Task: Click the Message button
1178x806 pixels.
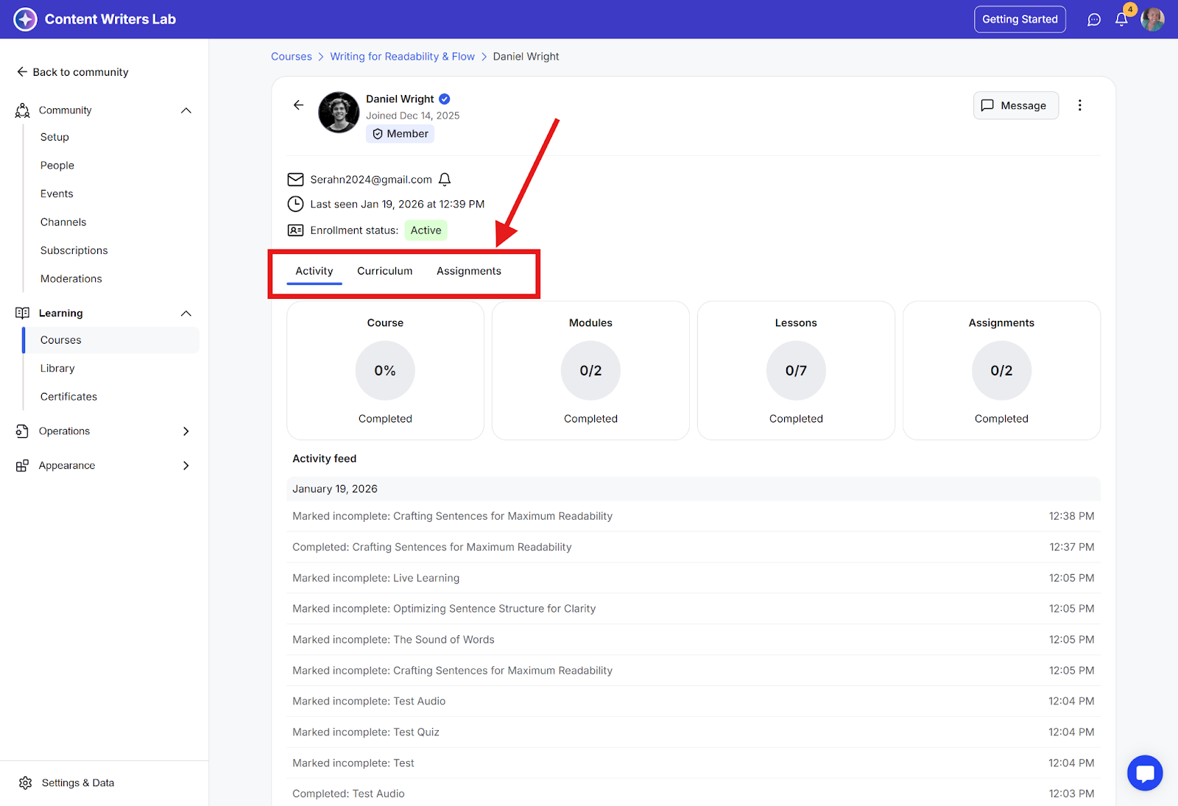Action: (1016, 105)
